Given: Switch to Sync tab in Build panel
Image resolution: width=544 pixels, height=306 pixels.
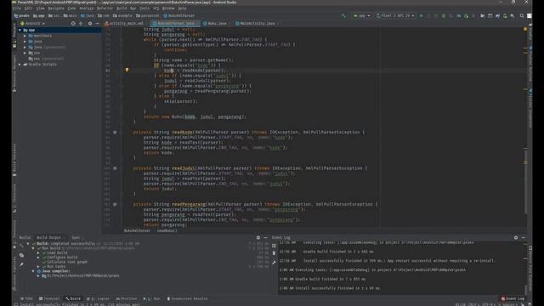Looking at the screenshot, I should (x=76, y=238).
